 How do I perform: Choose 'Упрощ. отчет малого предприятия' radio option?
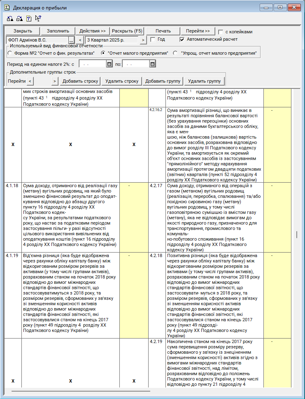(175, 53)
